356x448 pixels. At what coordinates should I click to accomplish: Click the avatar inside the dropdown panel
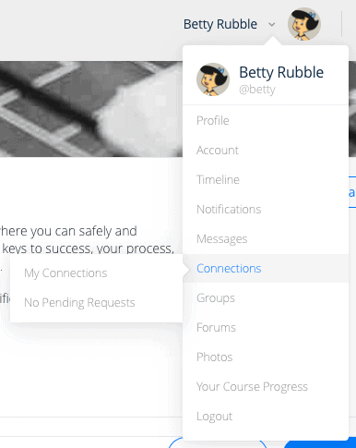[x=213, y=79]
